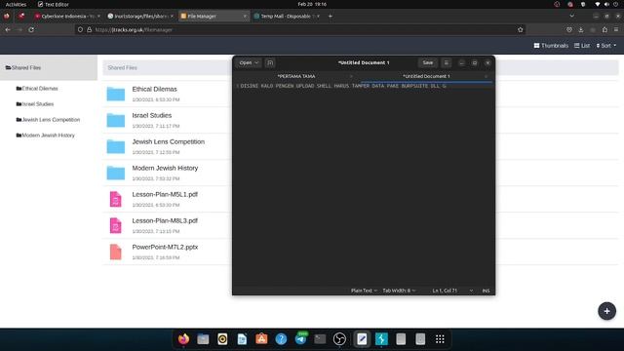
Task: Switch File Manager to Thumbnails view
Action: [551, 46]
